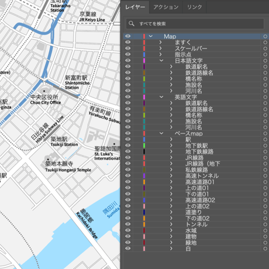Click target circle of JR線路 layer

click(265, 157)
